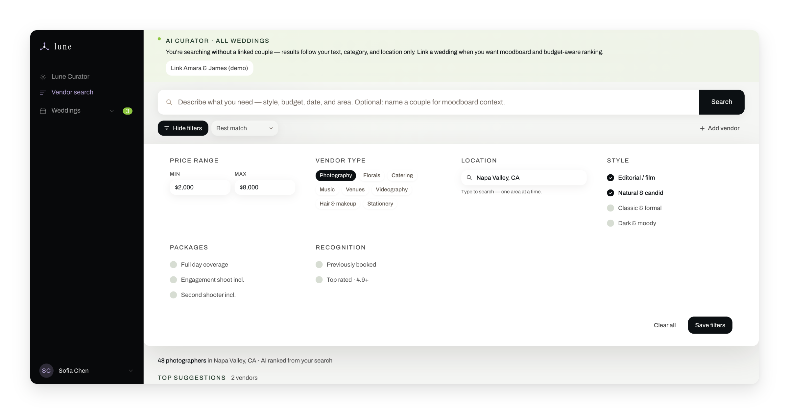Select the Hair & makeup chip
The height and width of the screenshot is (414, 789).
(338, 204)
